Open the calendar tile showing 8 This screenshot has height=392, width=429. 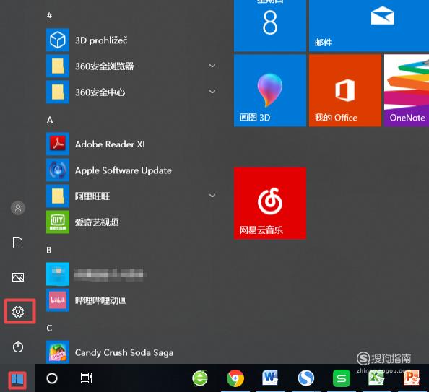point(270,25)
